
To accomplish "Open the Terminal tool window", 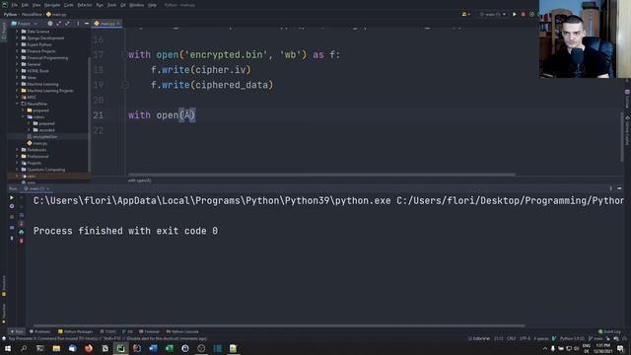I will (149, 331).
